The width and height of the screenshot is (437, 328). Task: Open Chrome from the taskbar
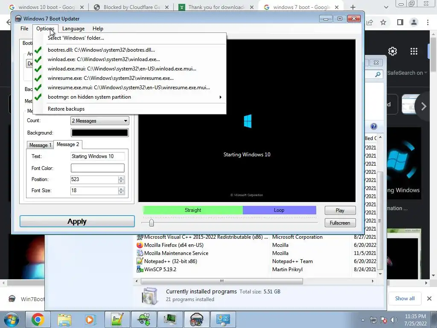coord(38,319)
